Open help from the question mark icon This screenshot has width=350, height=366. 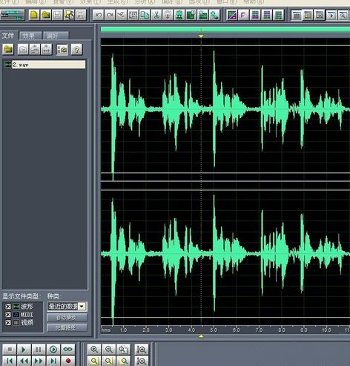76,50
